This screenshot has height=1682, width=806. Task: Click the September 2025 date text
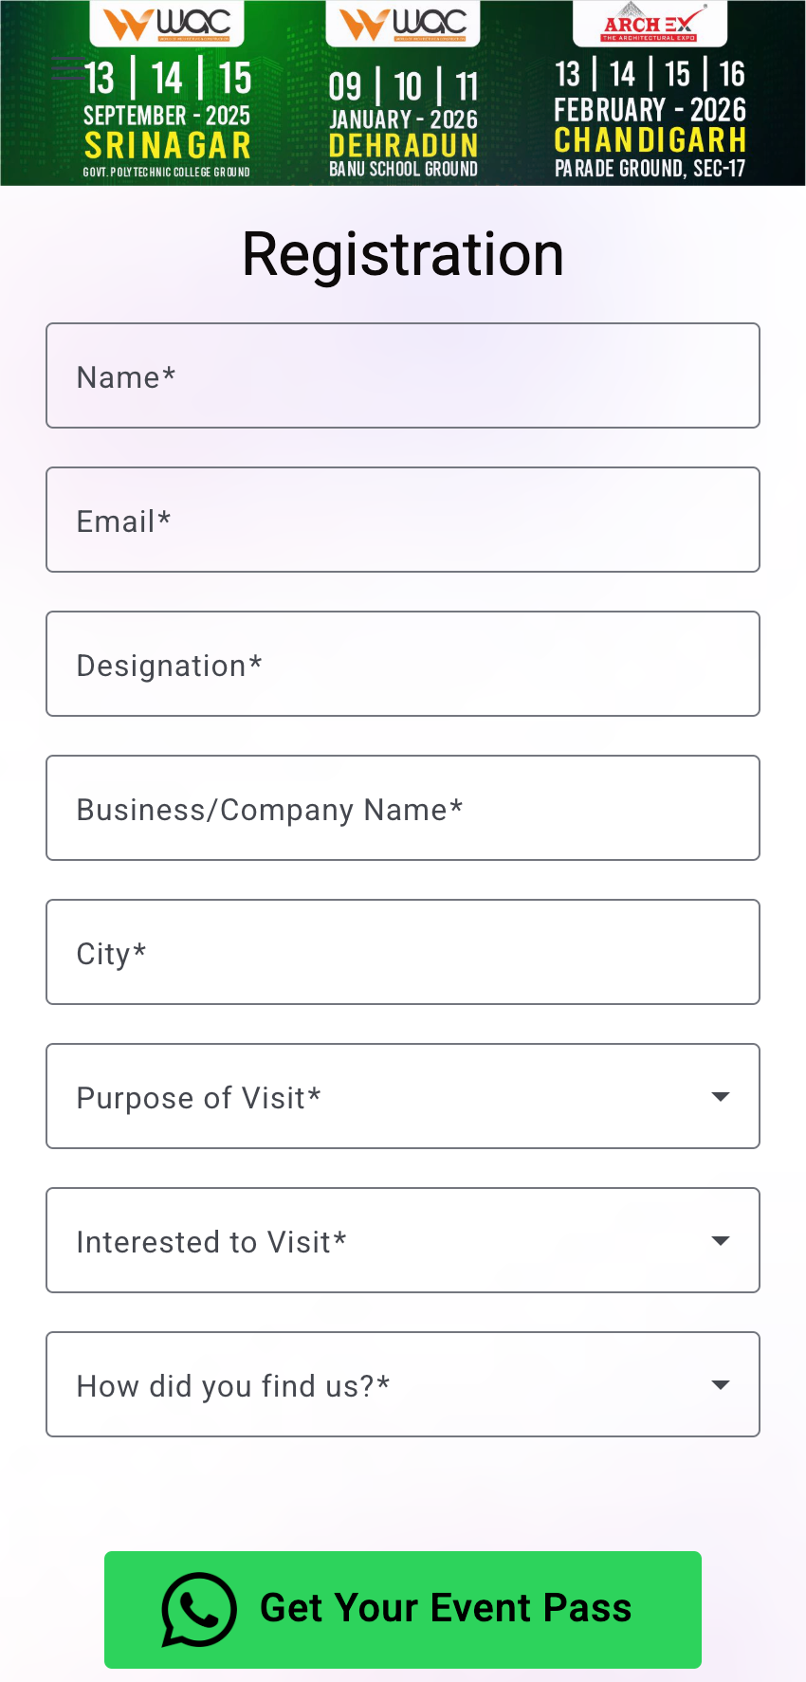point(167,116)
